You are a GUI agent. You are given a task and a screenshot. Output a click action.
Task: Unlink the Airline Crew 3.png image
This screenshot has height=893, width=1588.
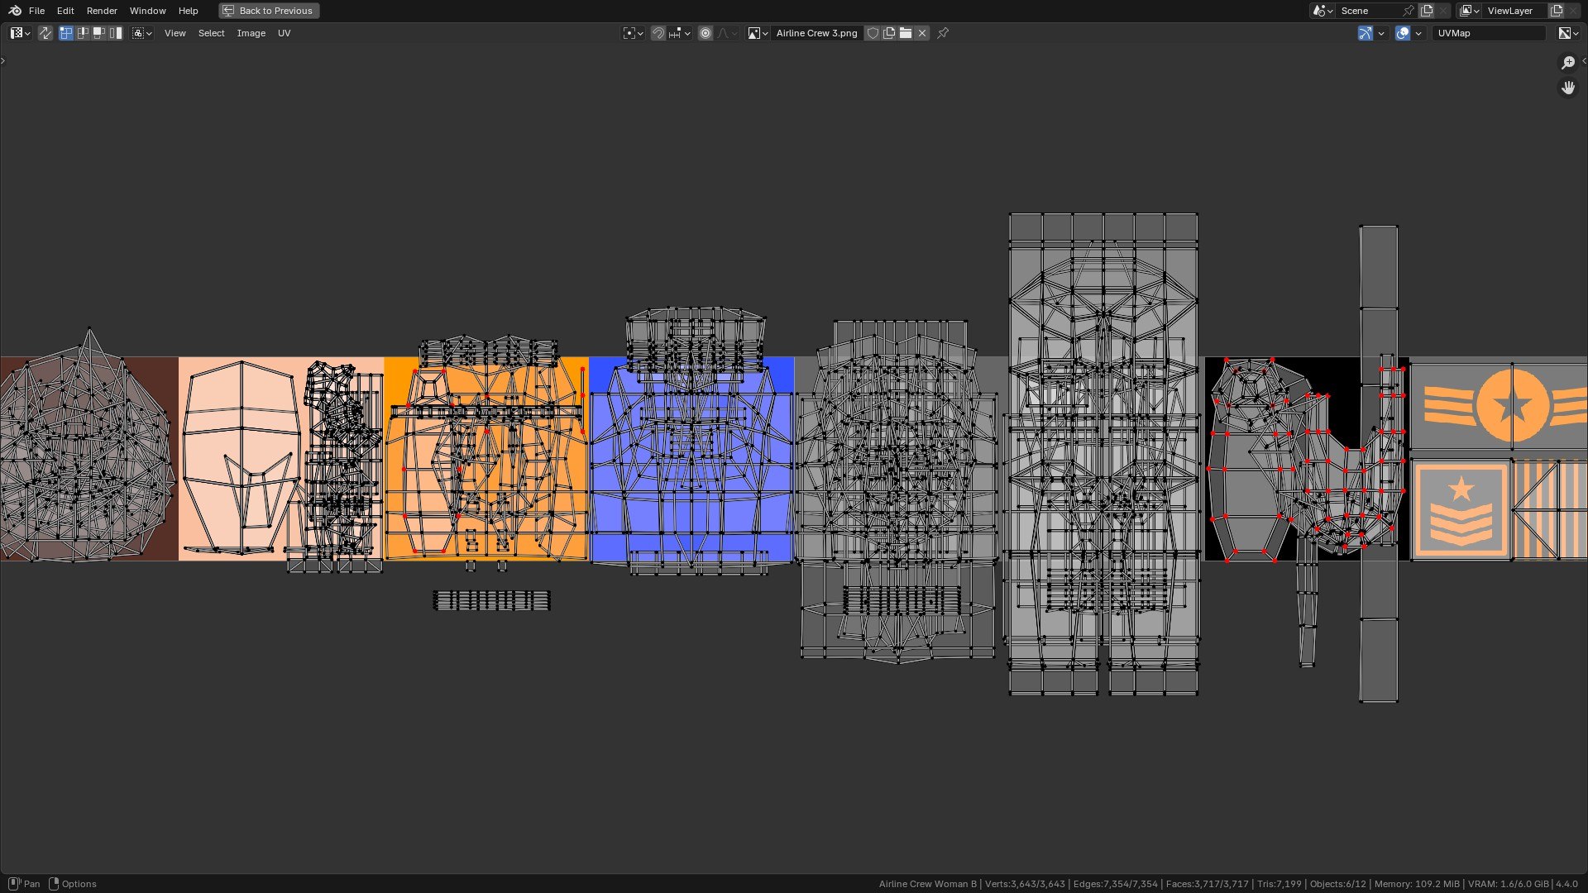[922, 33]
